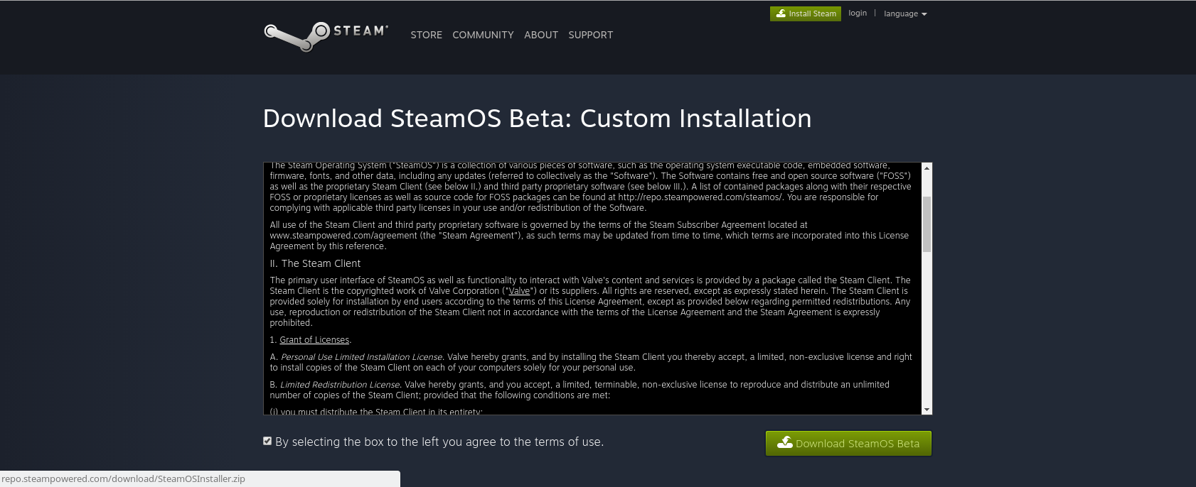Image resolution: width=1196 pixels, height=487 pixels.
Task: Click the download icon inside Install Steam
Action: coord(781,13)
